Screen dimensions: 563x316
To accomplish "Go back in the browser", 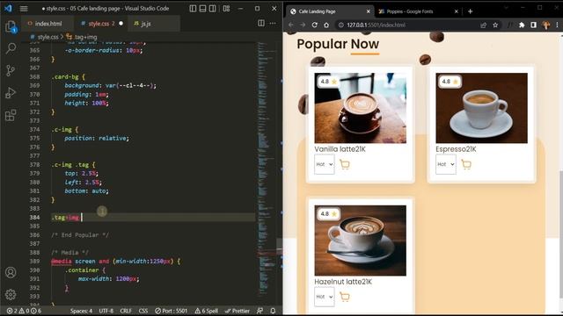I will pos(291,25).
